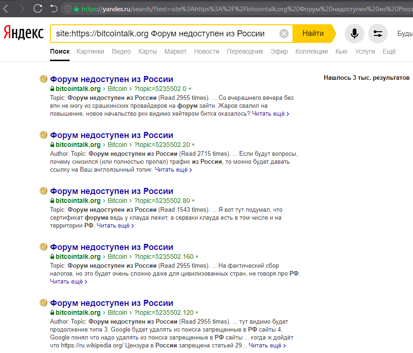Screen dimensions: 413x353
Task: Click Читать ещё after 'не говоря про РФ'
Action: pyautogui.click(x=69, y=282)
